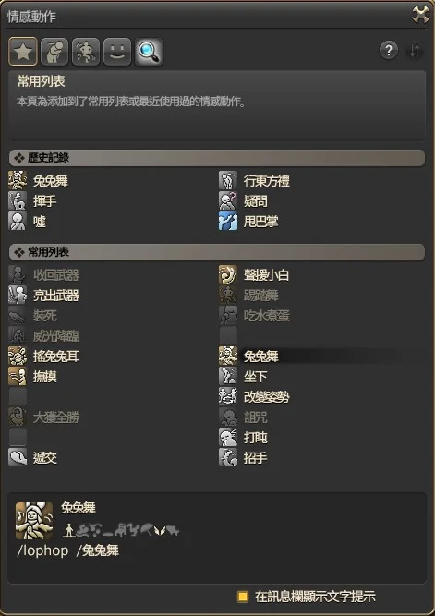Switch to the search magnifier tab

[x=149, y=52]
